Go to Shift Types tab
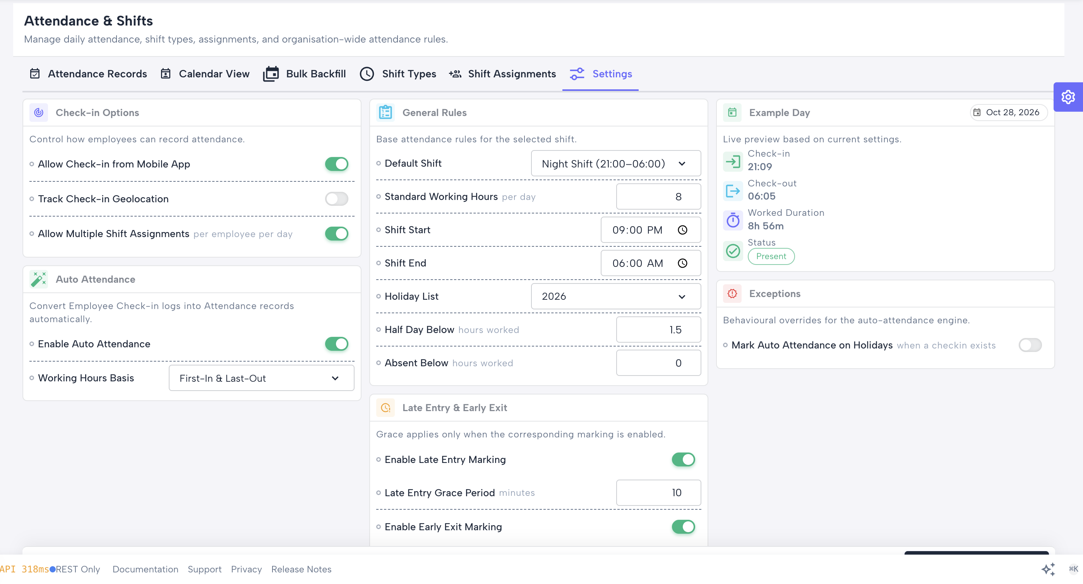This screenshot has width=1083, height=584. [x=398, y=74]
